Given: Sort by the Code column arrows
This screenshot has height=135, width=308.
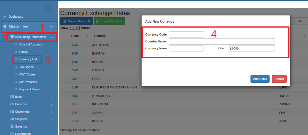Looking at the screenshot, I should point(87,36).
